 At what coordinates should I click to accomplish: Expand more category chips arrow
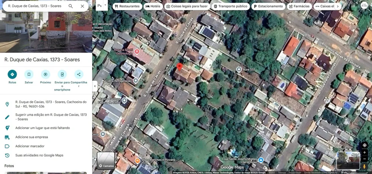[338, 6]
